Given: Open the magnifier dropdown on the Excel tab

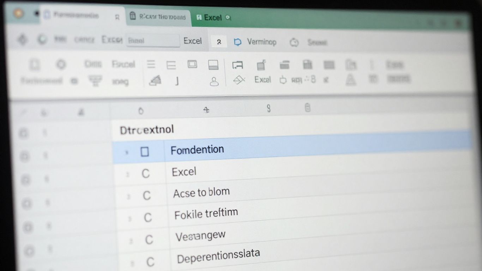Looking at the screenshot, I should (228, 18).
